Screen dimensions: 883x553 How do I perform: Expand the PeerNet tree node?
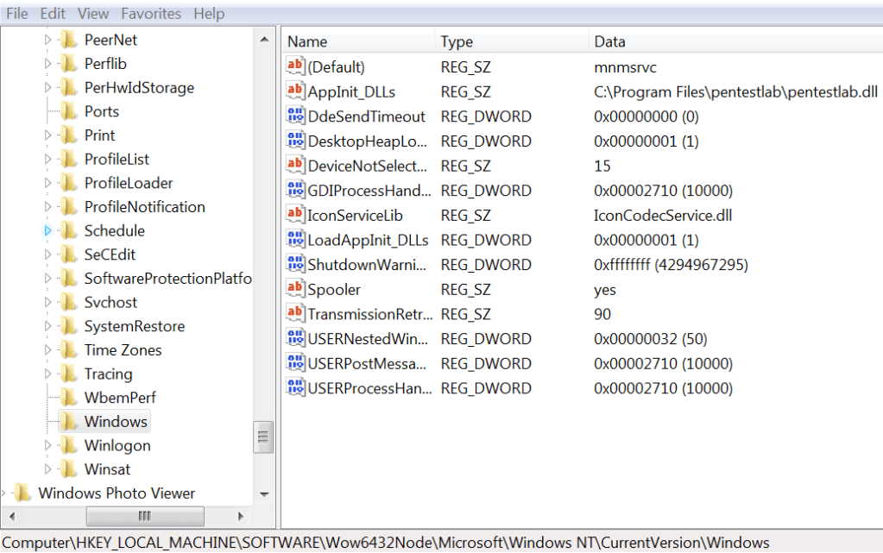tap(48, 40)
